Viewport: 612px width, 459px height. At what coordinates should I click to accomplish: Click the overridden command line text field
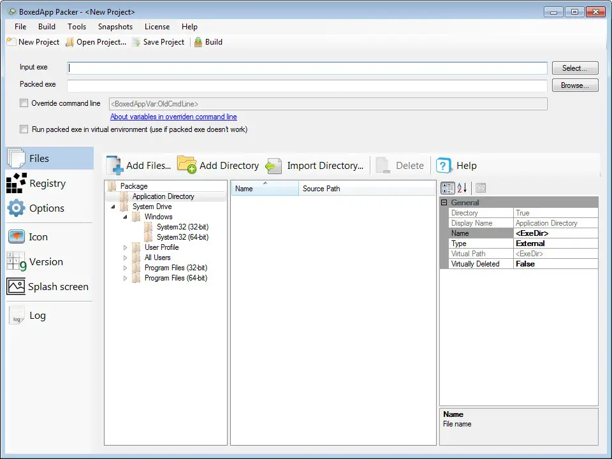click(x=328, y=104)
